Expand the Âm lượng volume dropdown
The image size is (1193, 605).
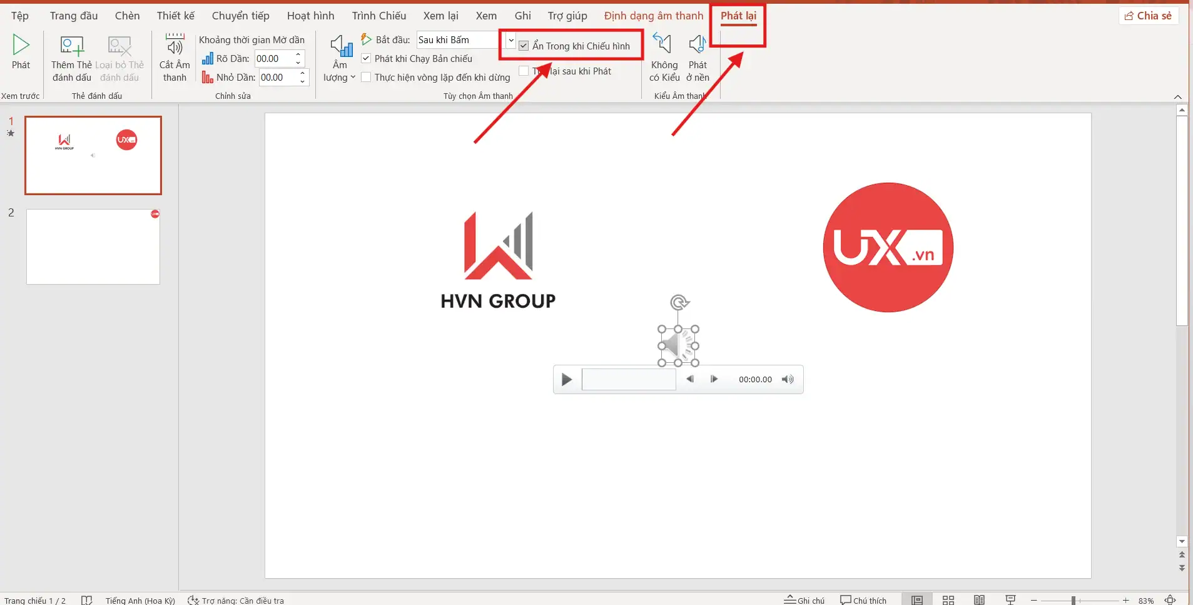pyautogui.click(x=340, y=78)
